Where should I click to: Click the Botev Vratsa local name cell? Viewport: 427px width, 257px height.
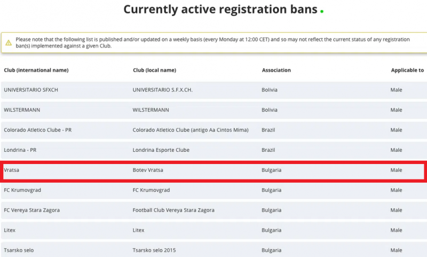pyautogui.click(x=148, y=170)
